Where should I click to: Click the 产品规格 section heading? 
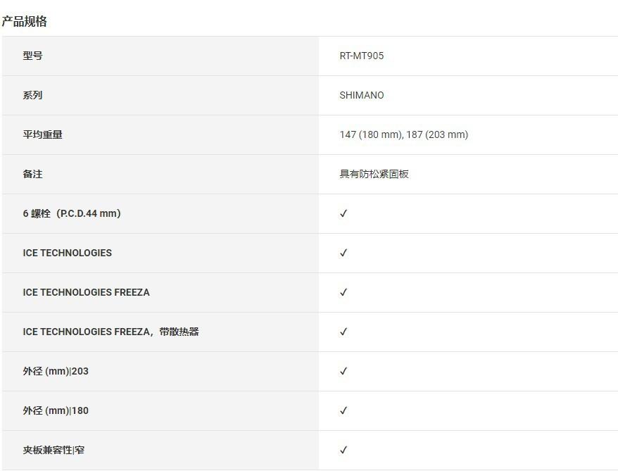(25, 21)
